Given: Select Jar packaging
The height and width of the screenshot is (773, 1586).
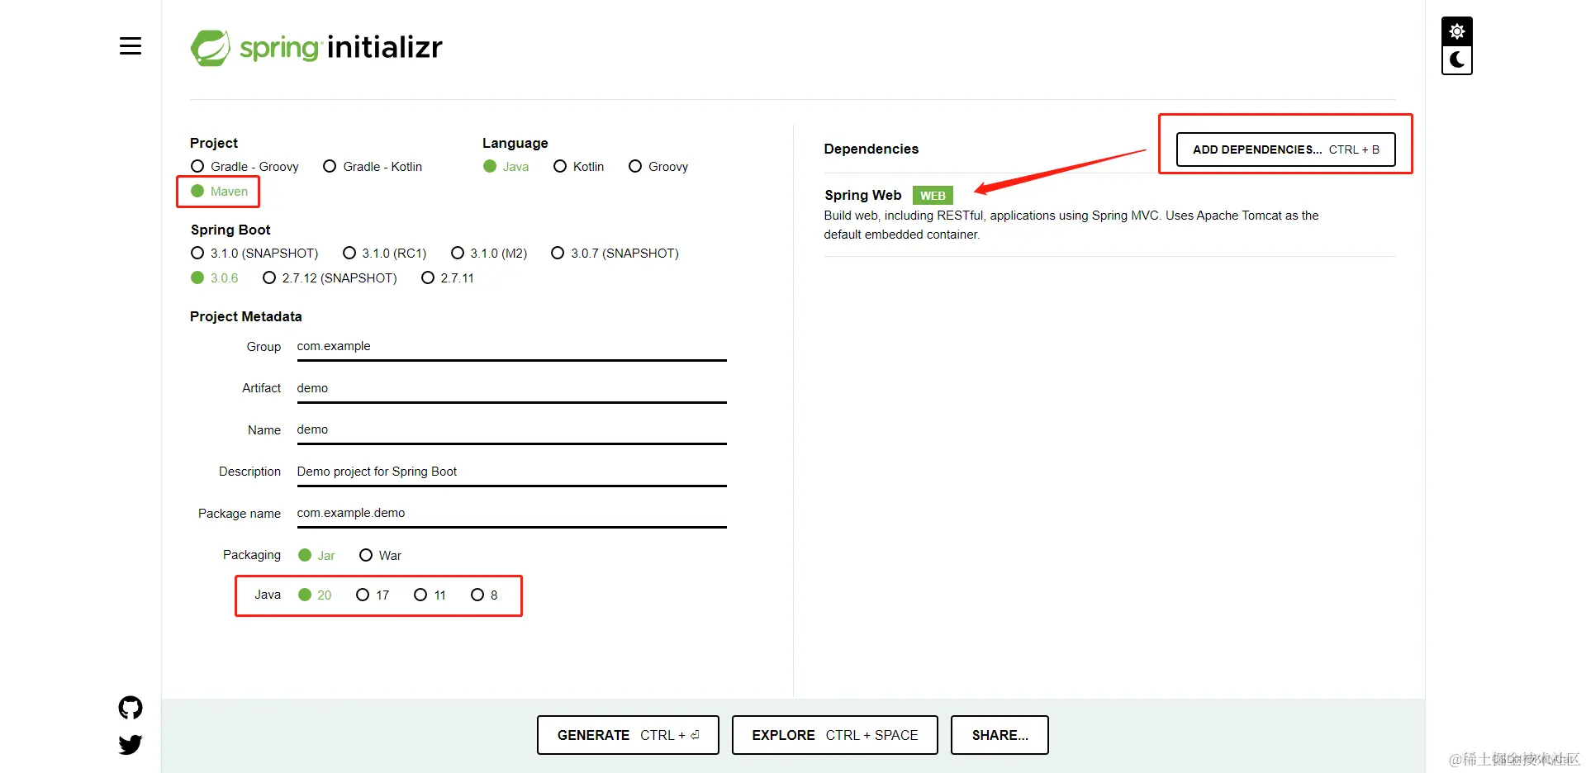Looking at the screenshot, I should coord(316,556).
